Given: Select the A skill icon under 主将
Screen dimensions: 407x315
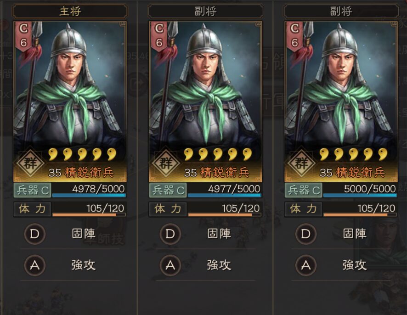Looking at the screenshot, I should click(35, 265).
